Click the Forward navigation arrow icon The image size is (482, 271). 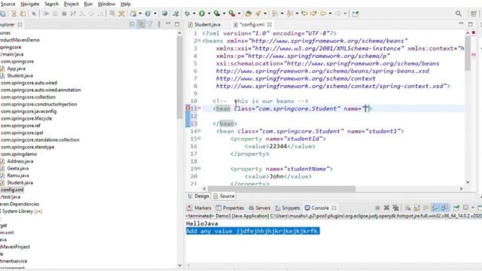[338, 14]
